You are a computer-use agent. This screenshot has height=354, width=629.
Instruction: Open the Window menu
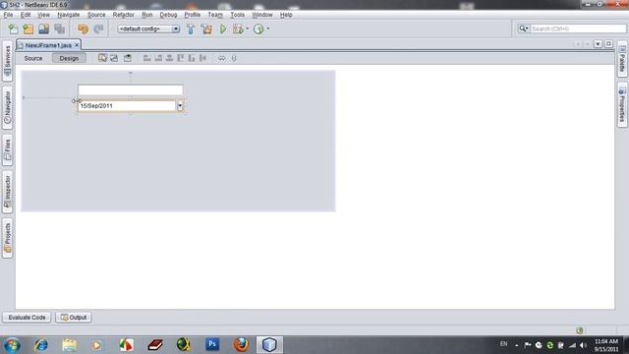[262, 15]
